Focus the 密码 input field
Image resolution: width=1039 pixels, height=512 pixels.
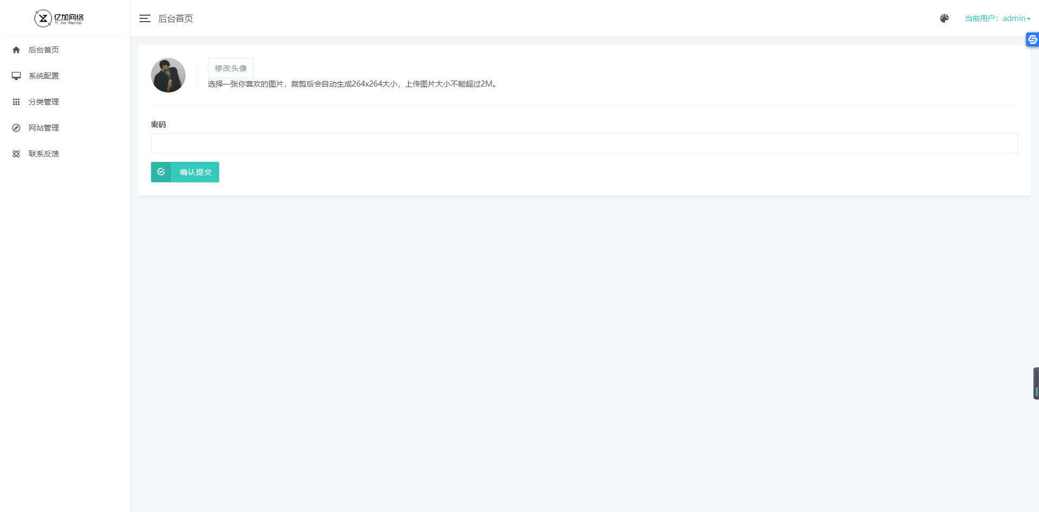click(x=584, y=143)
